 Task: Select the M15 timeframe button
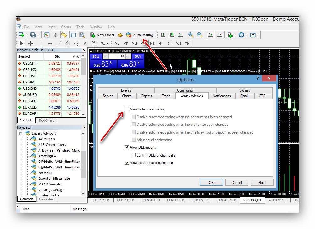[134, 43]
